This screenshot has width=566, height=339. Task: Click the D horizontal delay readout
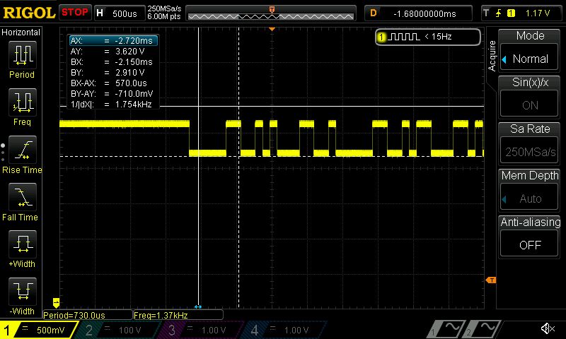(418, 13)
